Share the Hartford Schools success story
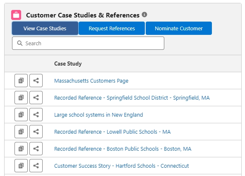 [36, 166]
